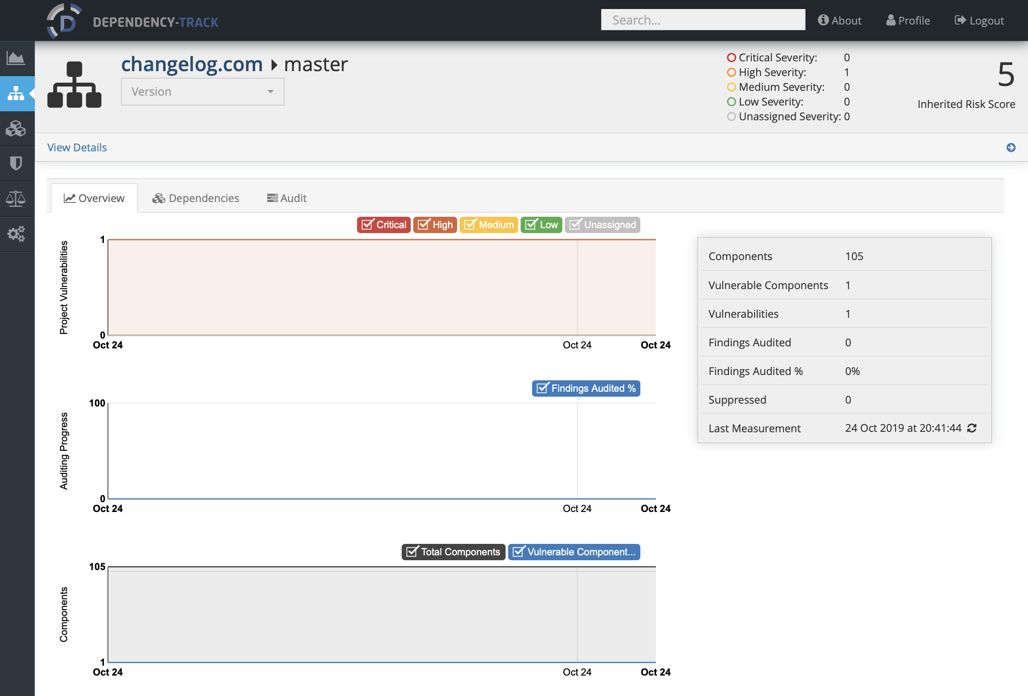
Task: Click the View Details expander link
Action: (x=76, y=147)
